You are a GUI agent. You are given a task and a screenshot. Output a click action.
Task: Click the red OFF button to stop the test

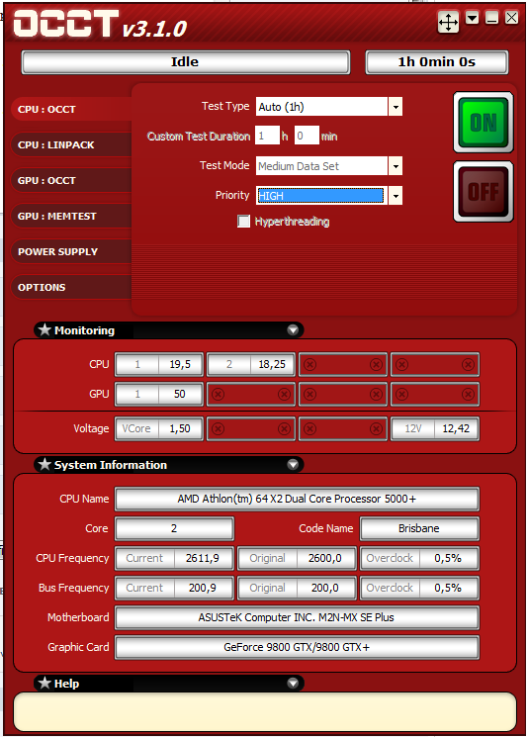[x=484, y=192]
